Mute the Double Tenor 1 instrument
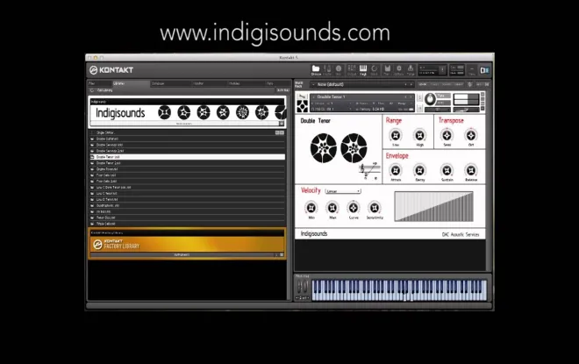 pos(420,108)
